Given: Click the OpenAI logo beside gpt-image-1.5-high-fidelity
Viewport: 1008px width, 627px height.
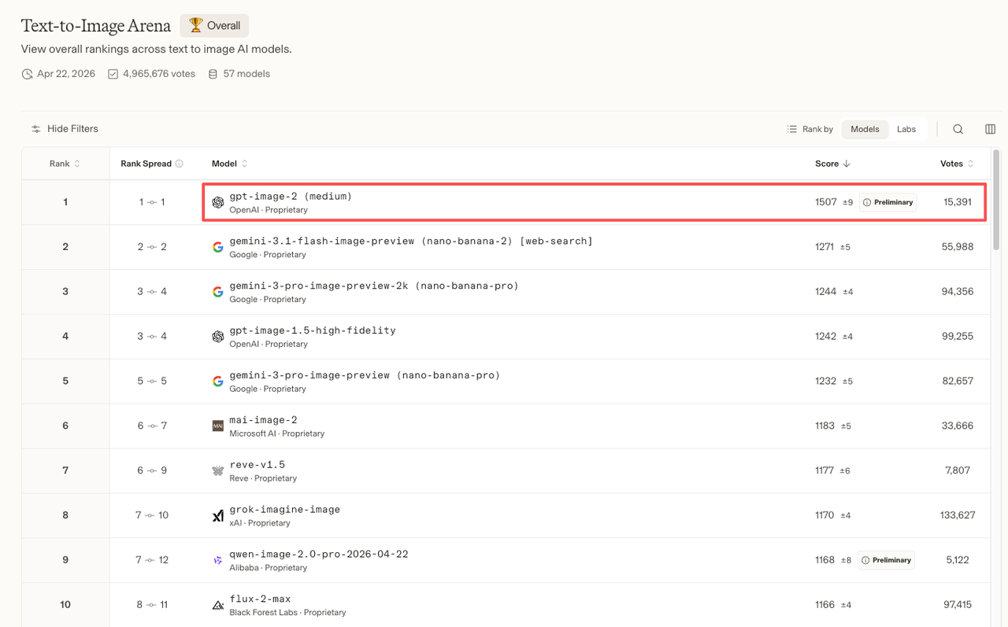Looking at the screenshot, I should coord(218,337).
